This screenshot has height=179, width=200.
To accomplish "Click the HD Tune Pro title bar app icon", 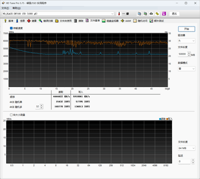I will (3, 3).
